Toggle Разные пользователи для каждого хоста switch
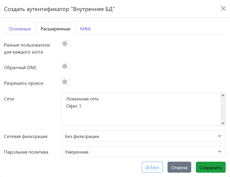 coord(66,44)
